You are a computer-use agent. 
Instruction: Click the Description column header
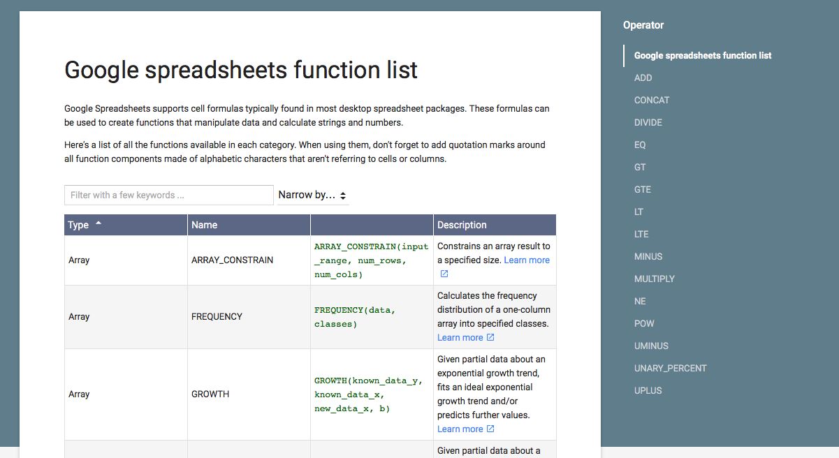click(x=462, y=225)
